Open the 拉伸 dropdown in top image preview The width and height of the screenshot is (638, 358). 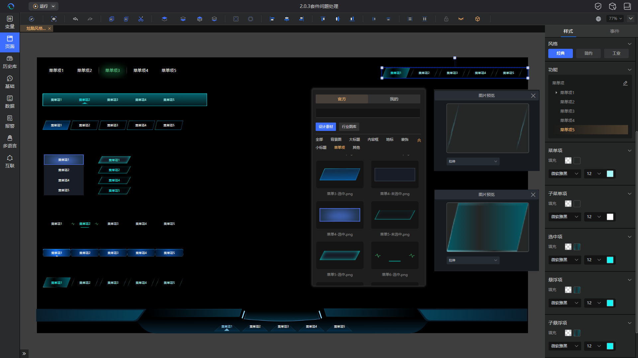(473, 161)
